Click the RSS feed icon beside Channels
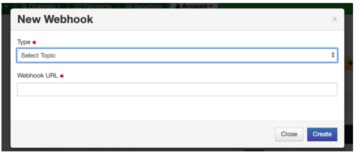 pos(25,6)
